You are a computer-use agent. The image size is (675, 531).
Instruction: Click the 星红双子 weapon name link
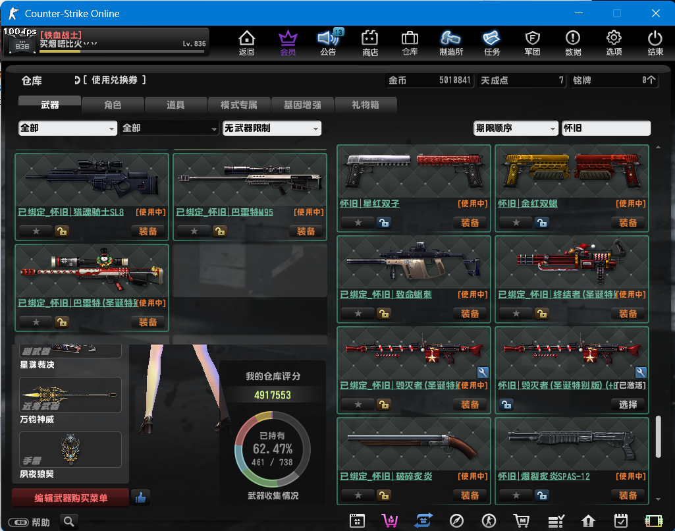(370, 204)
